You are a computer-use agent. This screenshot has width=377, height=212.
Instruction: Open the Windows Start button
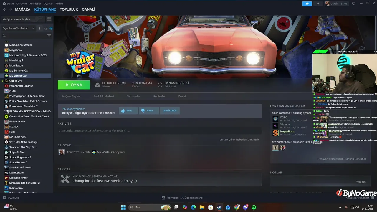tap(123, 207)
